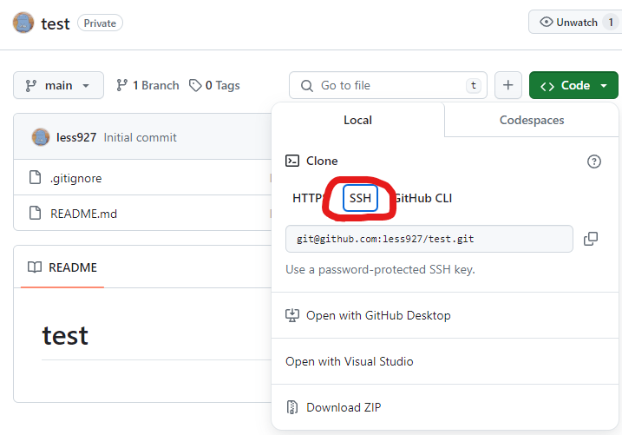Click the test heading in README
Viewport: 622px width, 435px height.
click(65, 336)
